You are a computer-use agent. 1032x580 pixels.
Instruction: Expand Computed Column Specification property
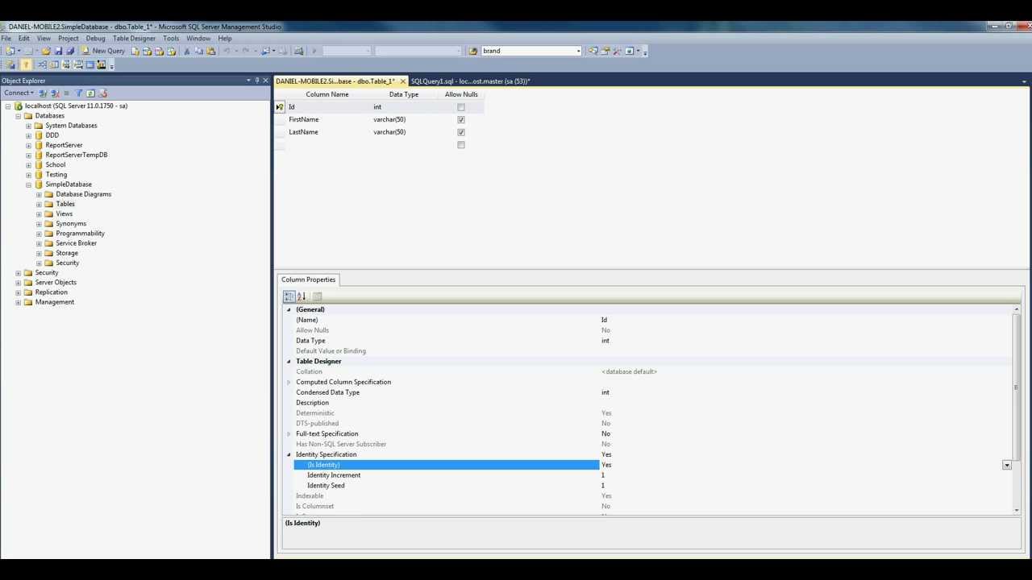(289, 382)
